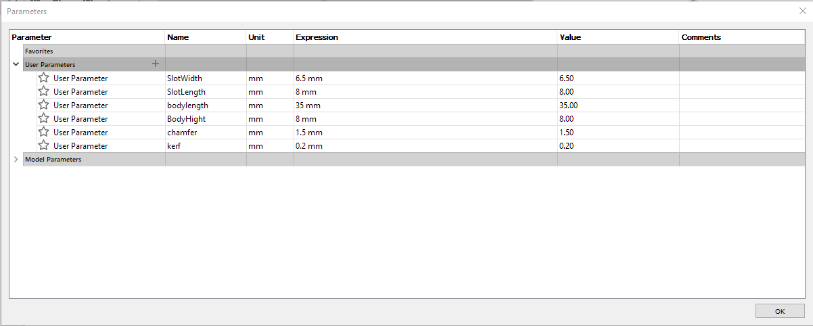The width and height of the screenshot is (813, 326).
Task: Edit the BodyHight 8 mm expression
Action: coord(425,118)
